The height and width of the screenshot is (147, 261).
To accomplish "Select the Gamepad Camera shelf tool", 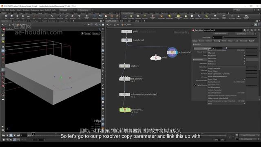I will [x=246, y=17].
